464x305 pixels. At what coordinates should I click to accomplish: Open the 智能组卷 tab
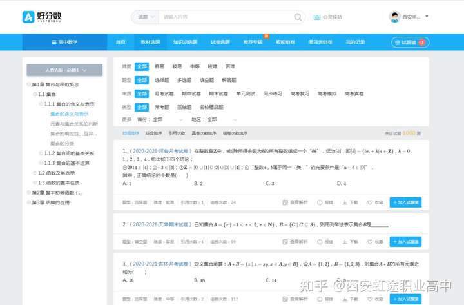coord(285,43)
